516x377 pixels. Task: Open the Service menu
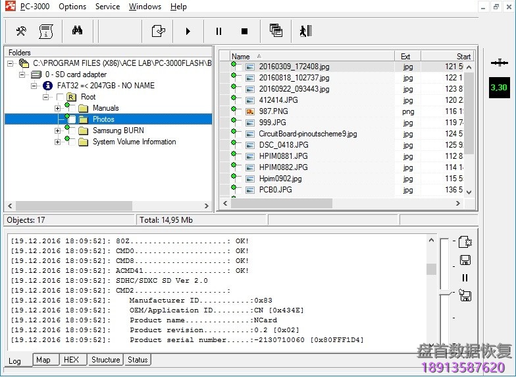107,7
